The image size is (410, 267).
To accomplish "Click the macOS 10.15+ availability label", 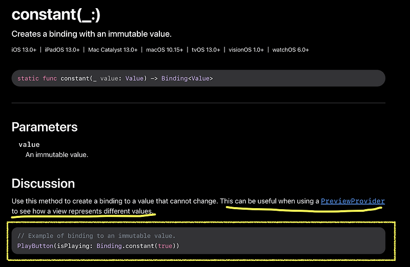I will coord(165,50).
